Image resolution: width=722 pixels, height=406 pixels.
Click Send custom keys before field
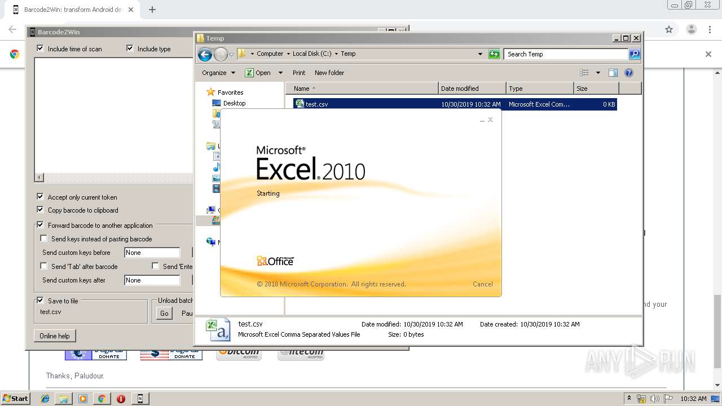(x=152, y=253)
